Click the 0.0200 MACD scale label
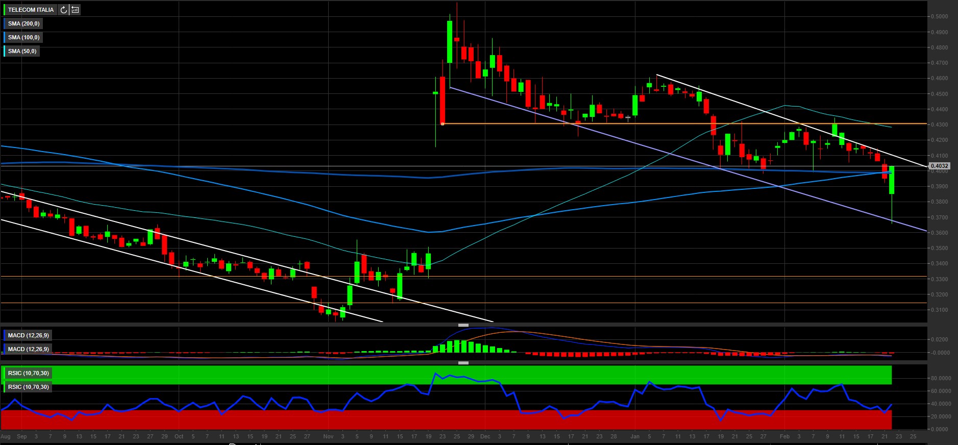Image resolution: width=958 pixels, height=445 pixels. coord(940,339)
